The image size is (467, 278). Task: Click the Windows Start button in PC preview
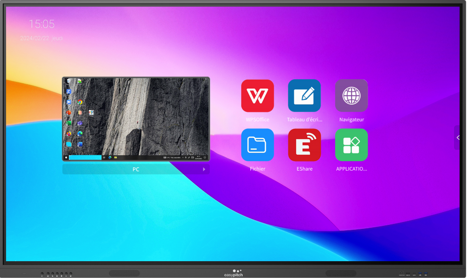point(66,157)
